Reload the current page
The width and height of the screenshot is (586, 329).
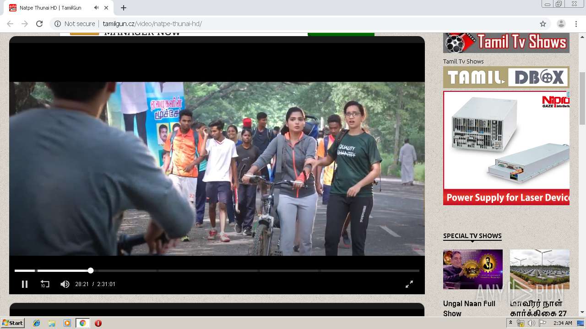coord(39,24)
